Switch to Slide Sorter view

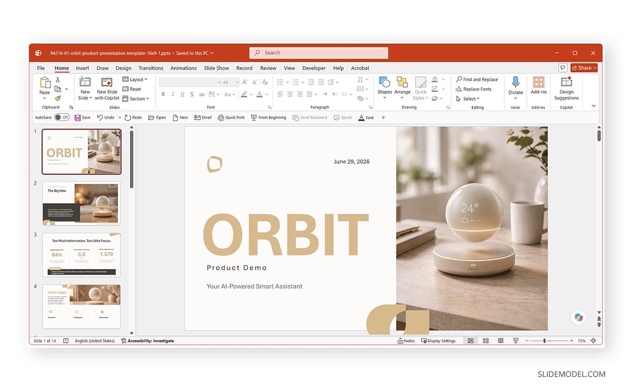(x=486, y=341)
